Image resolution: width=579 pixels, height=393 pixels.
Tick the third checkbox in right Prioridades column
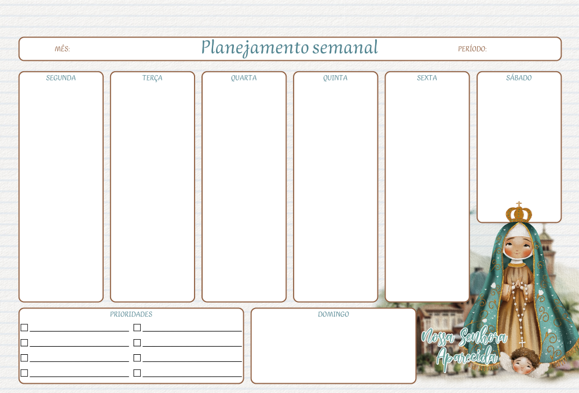(x=137, y=358)
